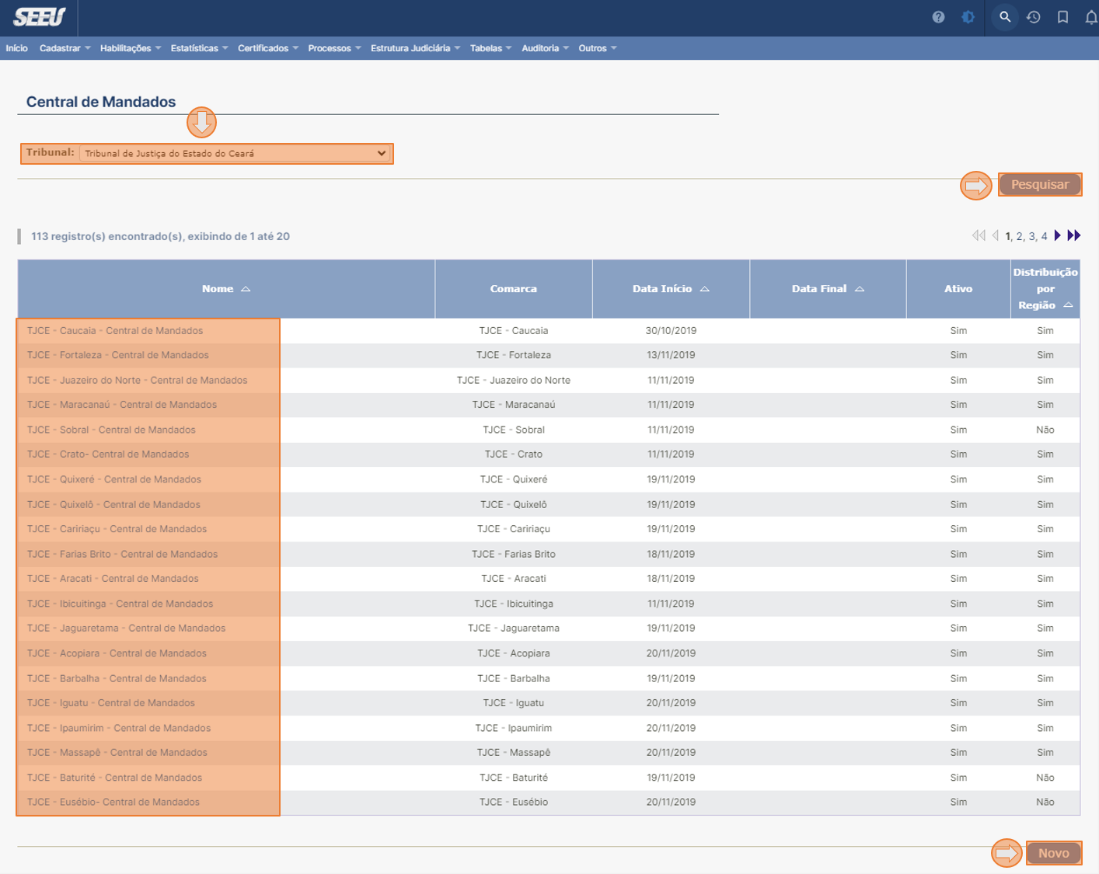The image size is (1099, 874).
Task: Click Não in the Sobral row
Action: 1045,430
